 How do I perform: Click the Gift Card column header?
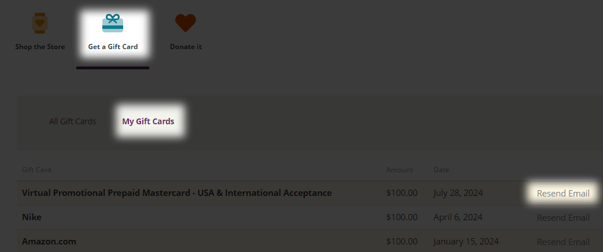tap(36, 170)
